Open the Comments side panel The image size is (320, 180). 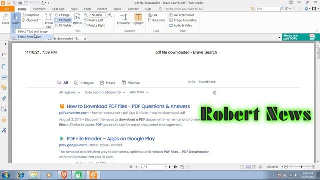pos(4,88)
